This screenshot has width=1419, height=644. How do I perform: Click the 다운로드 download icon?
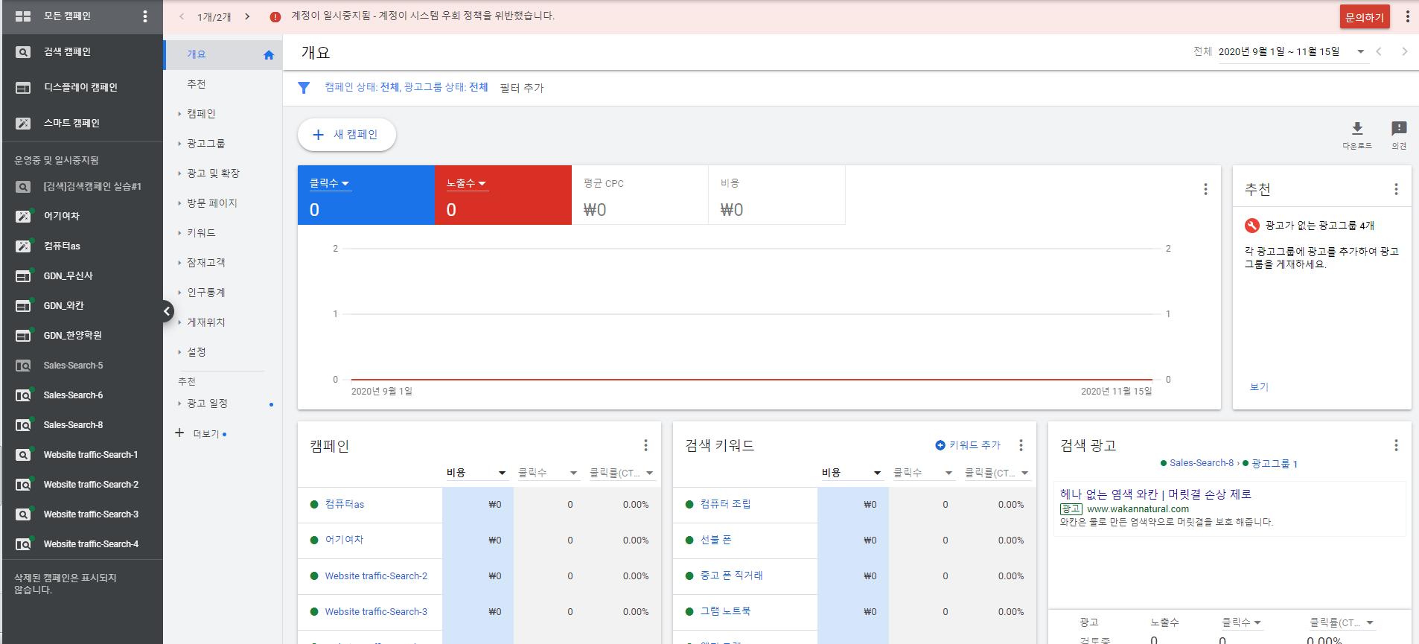[1357, 128]
